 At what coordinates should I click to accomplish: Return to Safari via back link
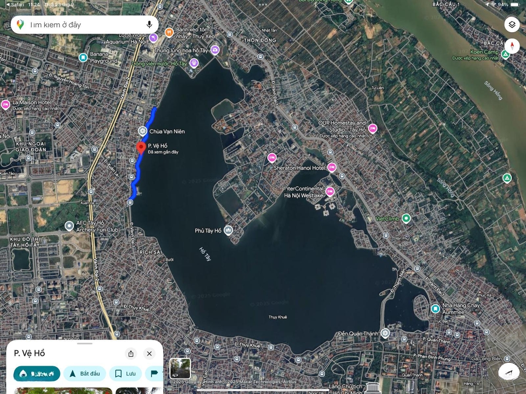click(14, 4)
